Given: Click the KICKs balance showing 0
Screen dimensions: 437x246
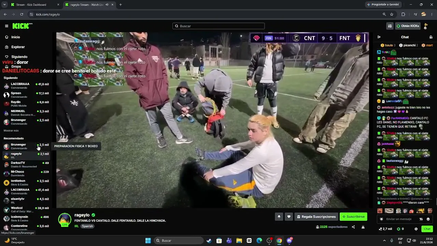Looking at the screenshot, I should [x=400, y=229].
